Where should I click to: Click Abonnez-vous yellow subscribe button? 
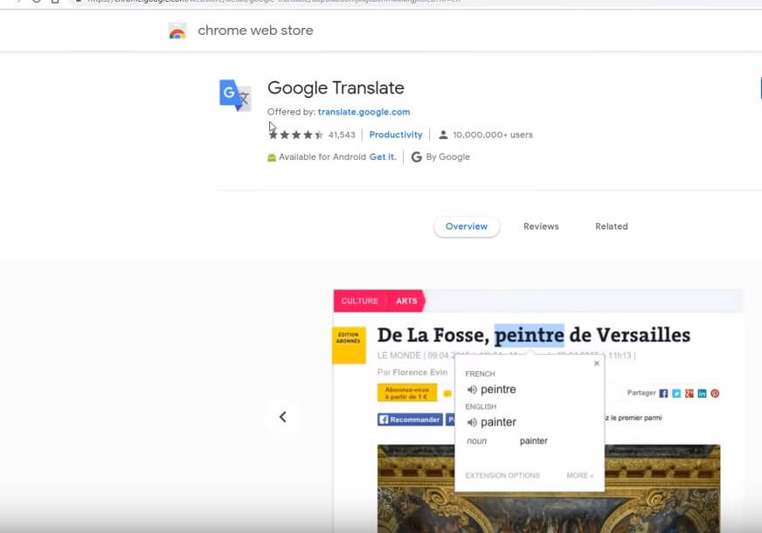click(x=407, y=393)
